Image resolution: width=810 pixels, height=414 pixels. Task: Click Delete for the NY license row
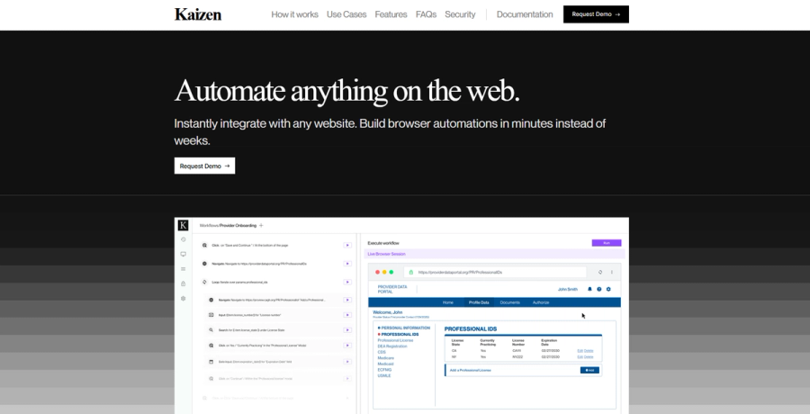coord(589,356)
